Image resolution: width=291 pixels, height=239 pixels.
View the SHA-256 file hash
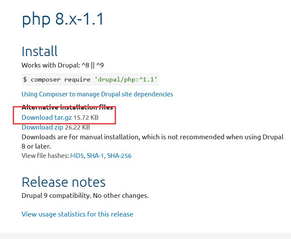[x=119, y=156]
